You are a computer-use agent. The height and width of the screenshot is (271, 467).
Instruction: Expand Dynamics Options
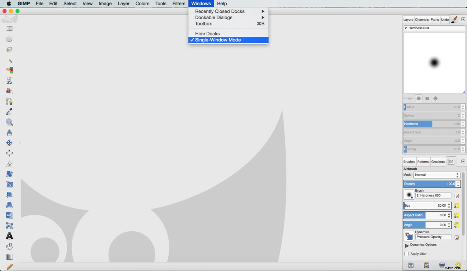click(x=407, y=245)
